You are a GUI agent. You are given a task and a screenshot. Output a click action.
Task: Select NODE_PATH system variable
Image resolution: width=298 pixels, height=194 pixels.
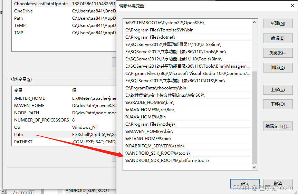click(64, 113)
